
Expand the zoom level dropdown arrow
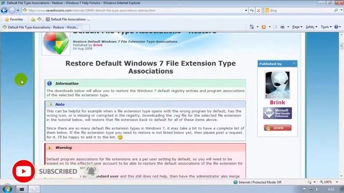[x=337, y=182]
